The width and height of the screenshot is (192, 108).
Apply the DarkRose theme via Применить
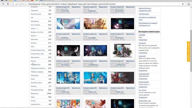[x=76, y=34]
